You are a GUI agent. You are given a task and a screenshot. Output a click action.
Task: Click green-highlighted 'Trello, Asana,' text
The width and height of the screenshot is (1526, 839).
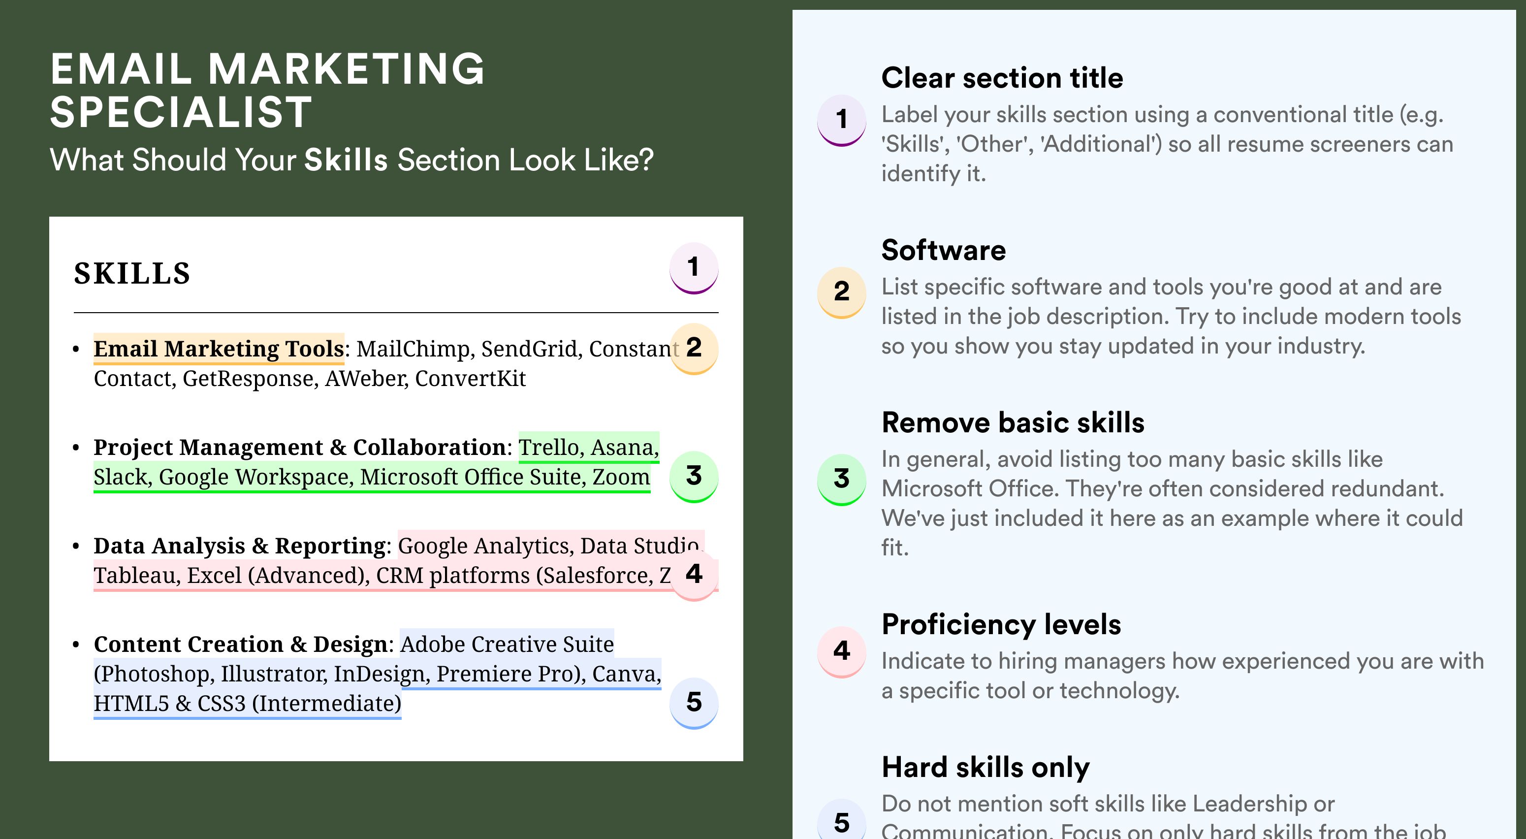(589, 448)
